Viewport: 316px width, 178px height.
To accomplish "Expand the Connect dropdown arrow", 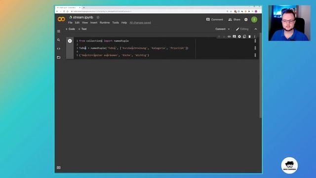I will [x=229, y=29].
